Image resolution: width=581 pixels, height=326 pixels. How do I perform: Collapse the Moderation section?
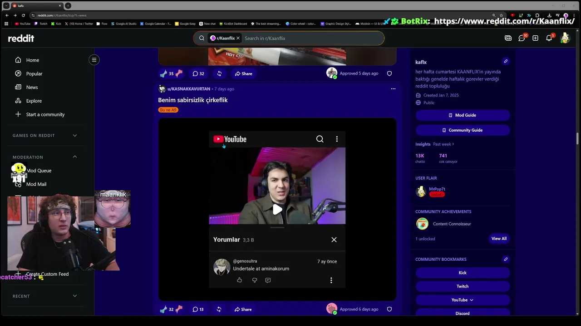pos(75,157)
